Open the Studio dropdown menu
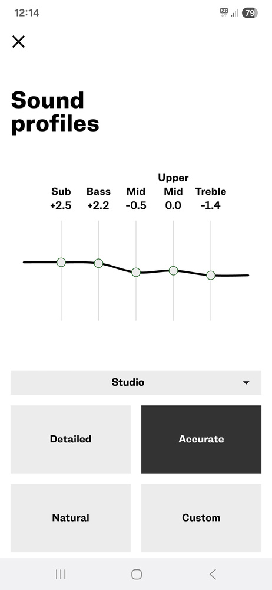The image size is (272, 590). pyautogui.click(x=136, y=382)
